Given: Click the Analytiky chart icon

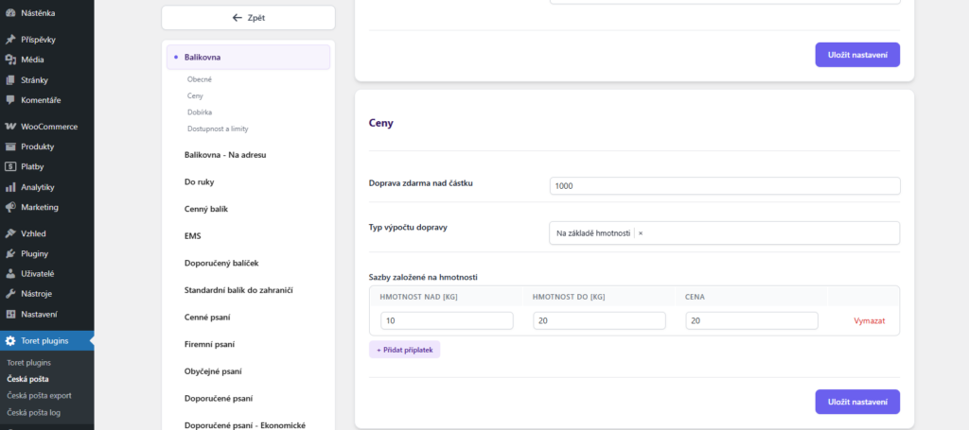Looking at the screenshot, I should coord(9,187).
